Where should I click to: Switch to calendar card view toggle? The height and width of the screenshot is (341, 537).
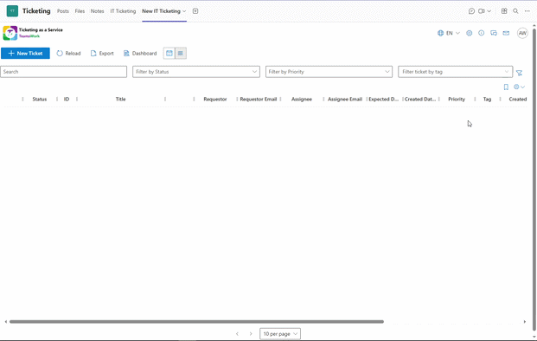(x=169, y=53)
